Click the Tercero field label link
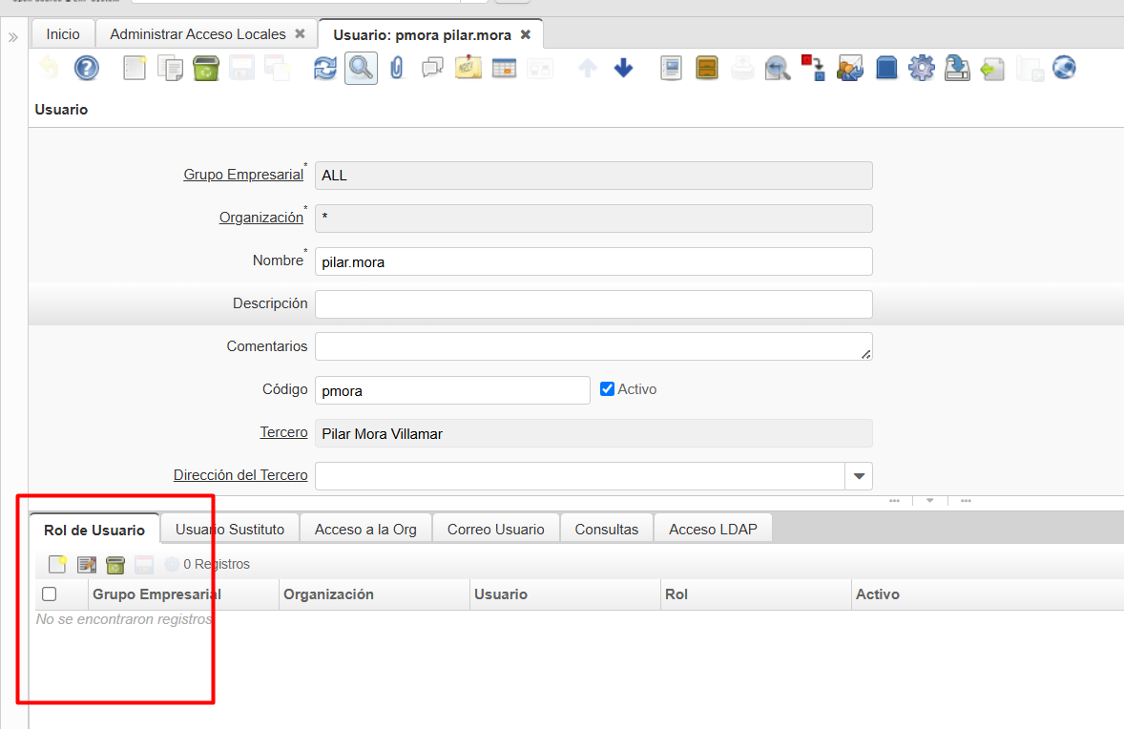The height and width of the screenshot is (729, 1124). [x=283, y=432]
